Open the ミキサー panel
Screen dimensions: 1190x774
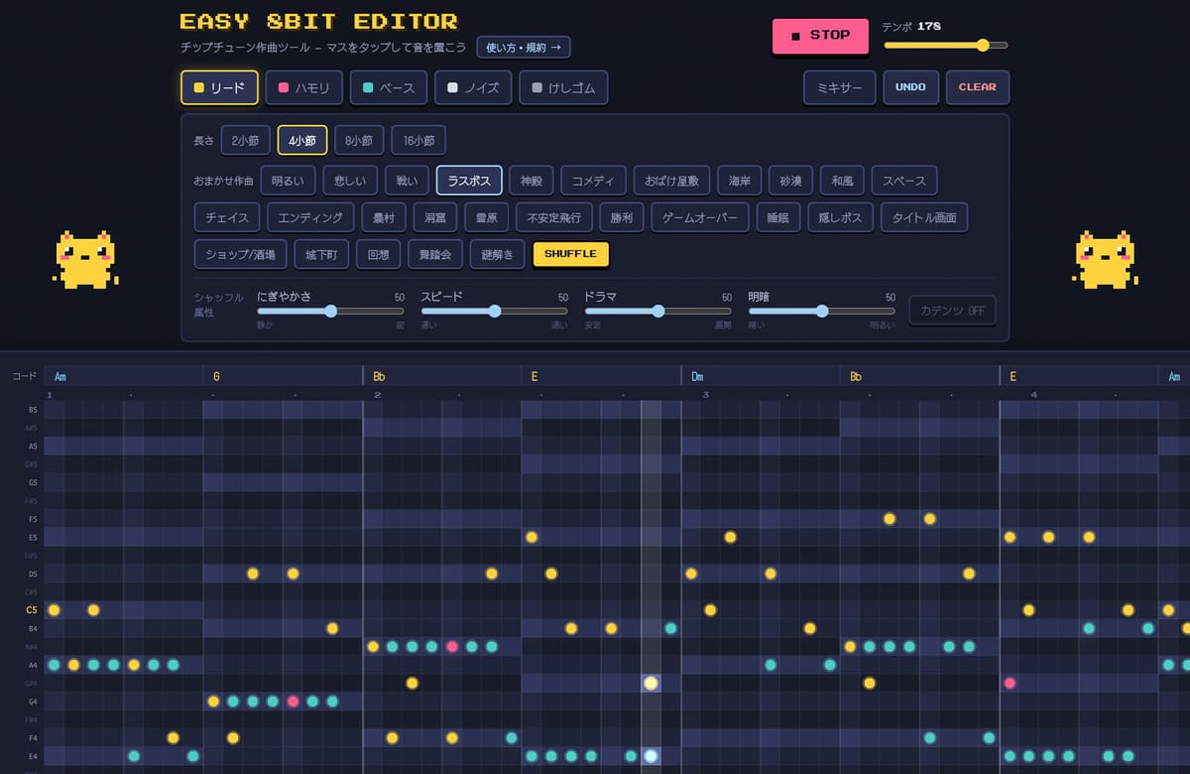pos(839,87)
